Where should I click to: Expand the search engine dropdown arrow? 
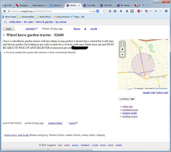click(101, 11)
